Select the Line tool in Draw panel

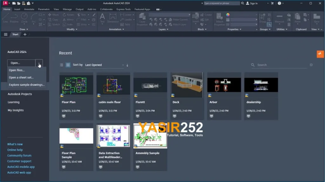pyautogui.click(x=5, y=18)
